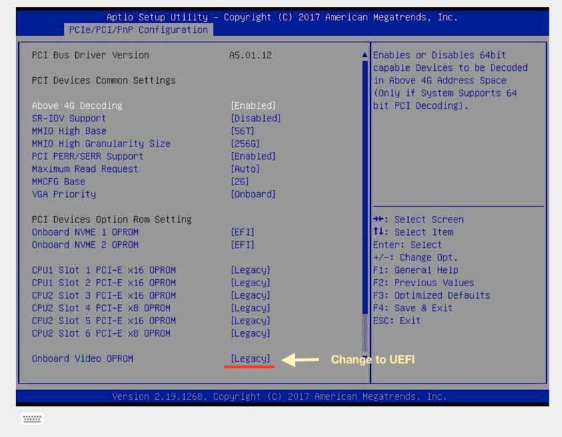562x437 pixels.
Task: Click the ESC: Exit hint
Action: point(397,321)
